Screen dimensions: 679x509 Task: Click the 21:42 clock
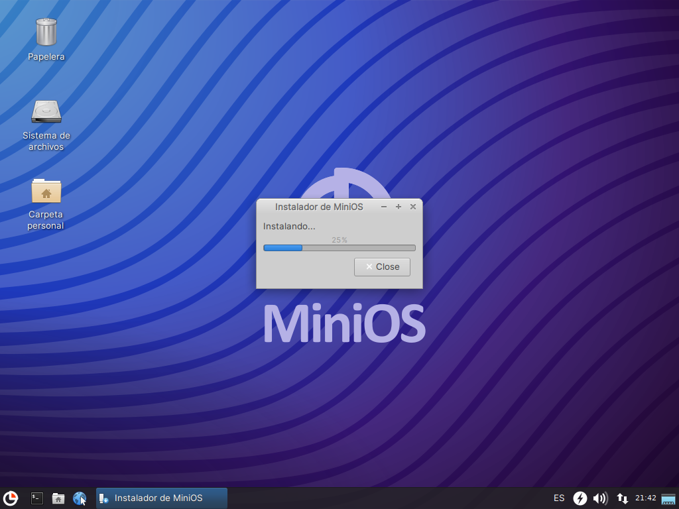[646, 498]
